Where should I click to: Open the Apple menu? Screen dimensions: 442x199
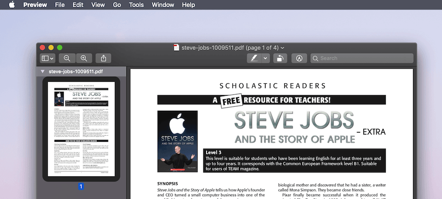11,5
